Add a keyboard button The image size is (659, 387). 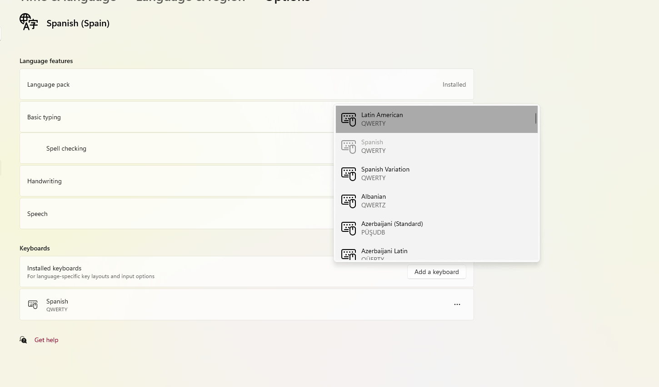coord(437,272)
